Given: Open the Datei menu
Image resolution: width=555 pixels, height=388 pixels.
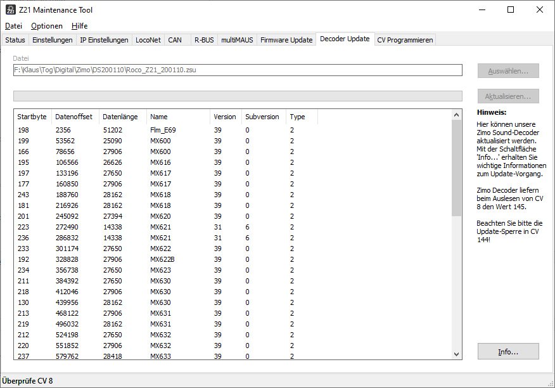Looking at the screenshot, I should 13,26.
